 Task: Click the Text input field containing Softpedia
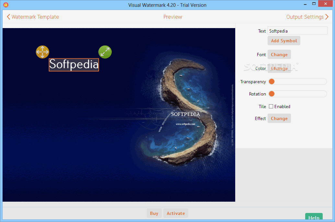point(297,31)
